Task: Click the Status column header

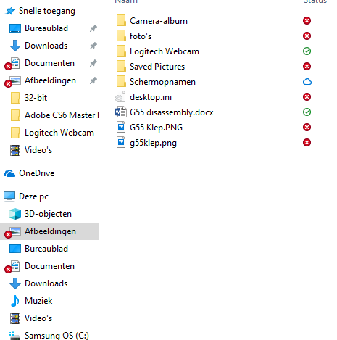Action: (x=315, y=1)
